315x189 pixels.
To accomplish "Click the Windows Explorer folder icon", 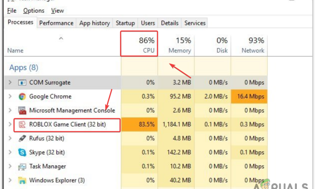I will (x=22, y=180).
